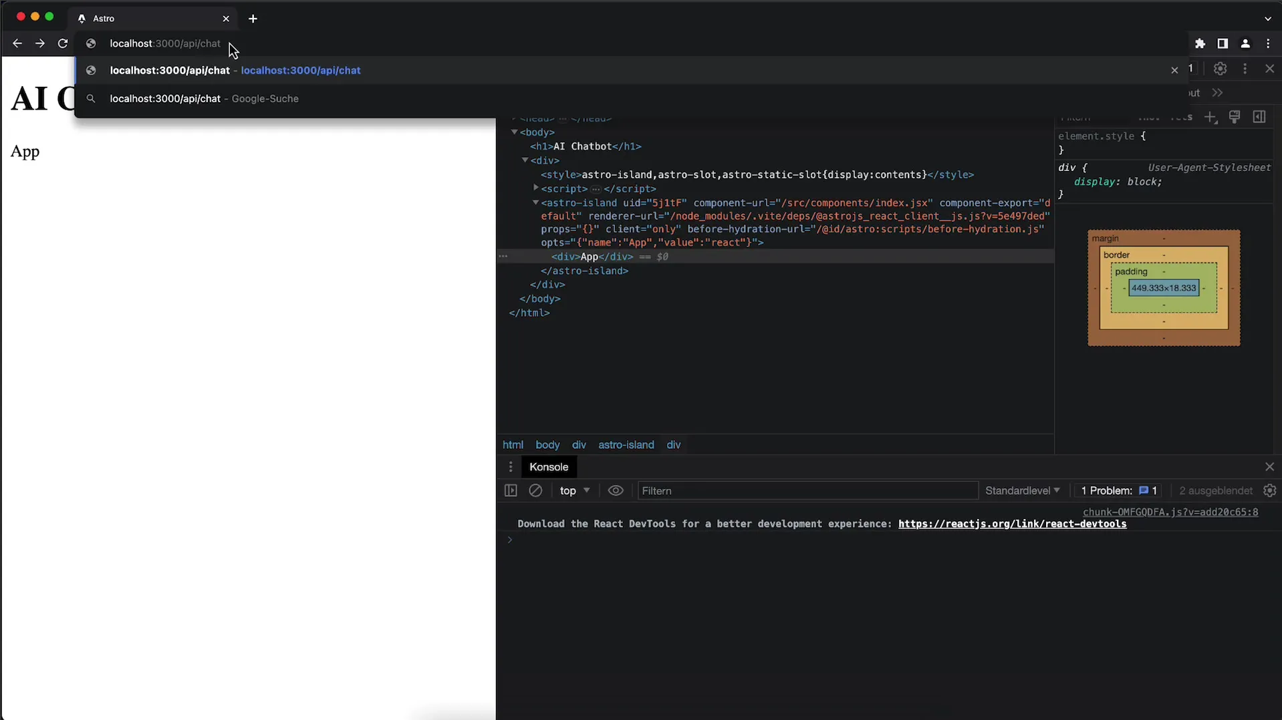Click the console prompt line
1282x720 pixels.
point(889,540)
